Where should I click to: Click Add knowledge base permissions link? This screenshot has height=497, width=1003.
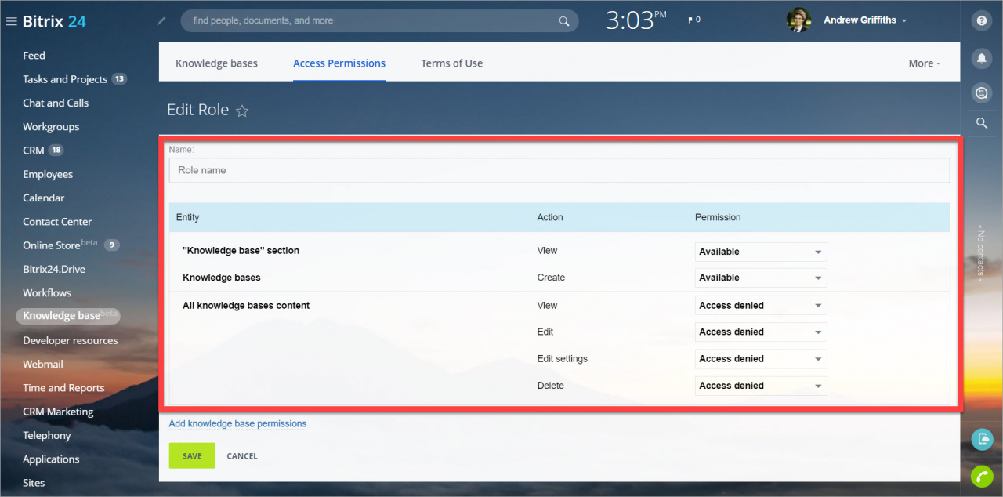point(237,424)
